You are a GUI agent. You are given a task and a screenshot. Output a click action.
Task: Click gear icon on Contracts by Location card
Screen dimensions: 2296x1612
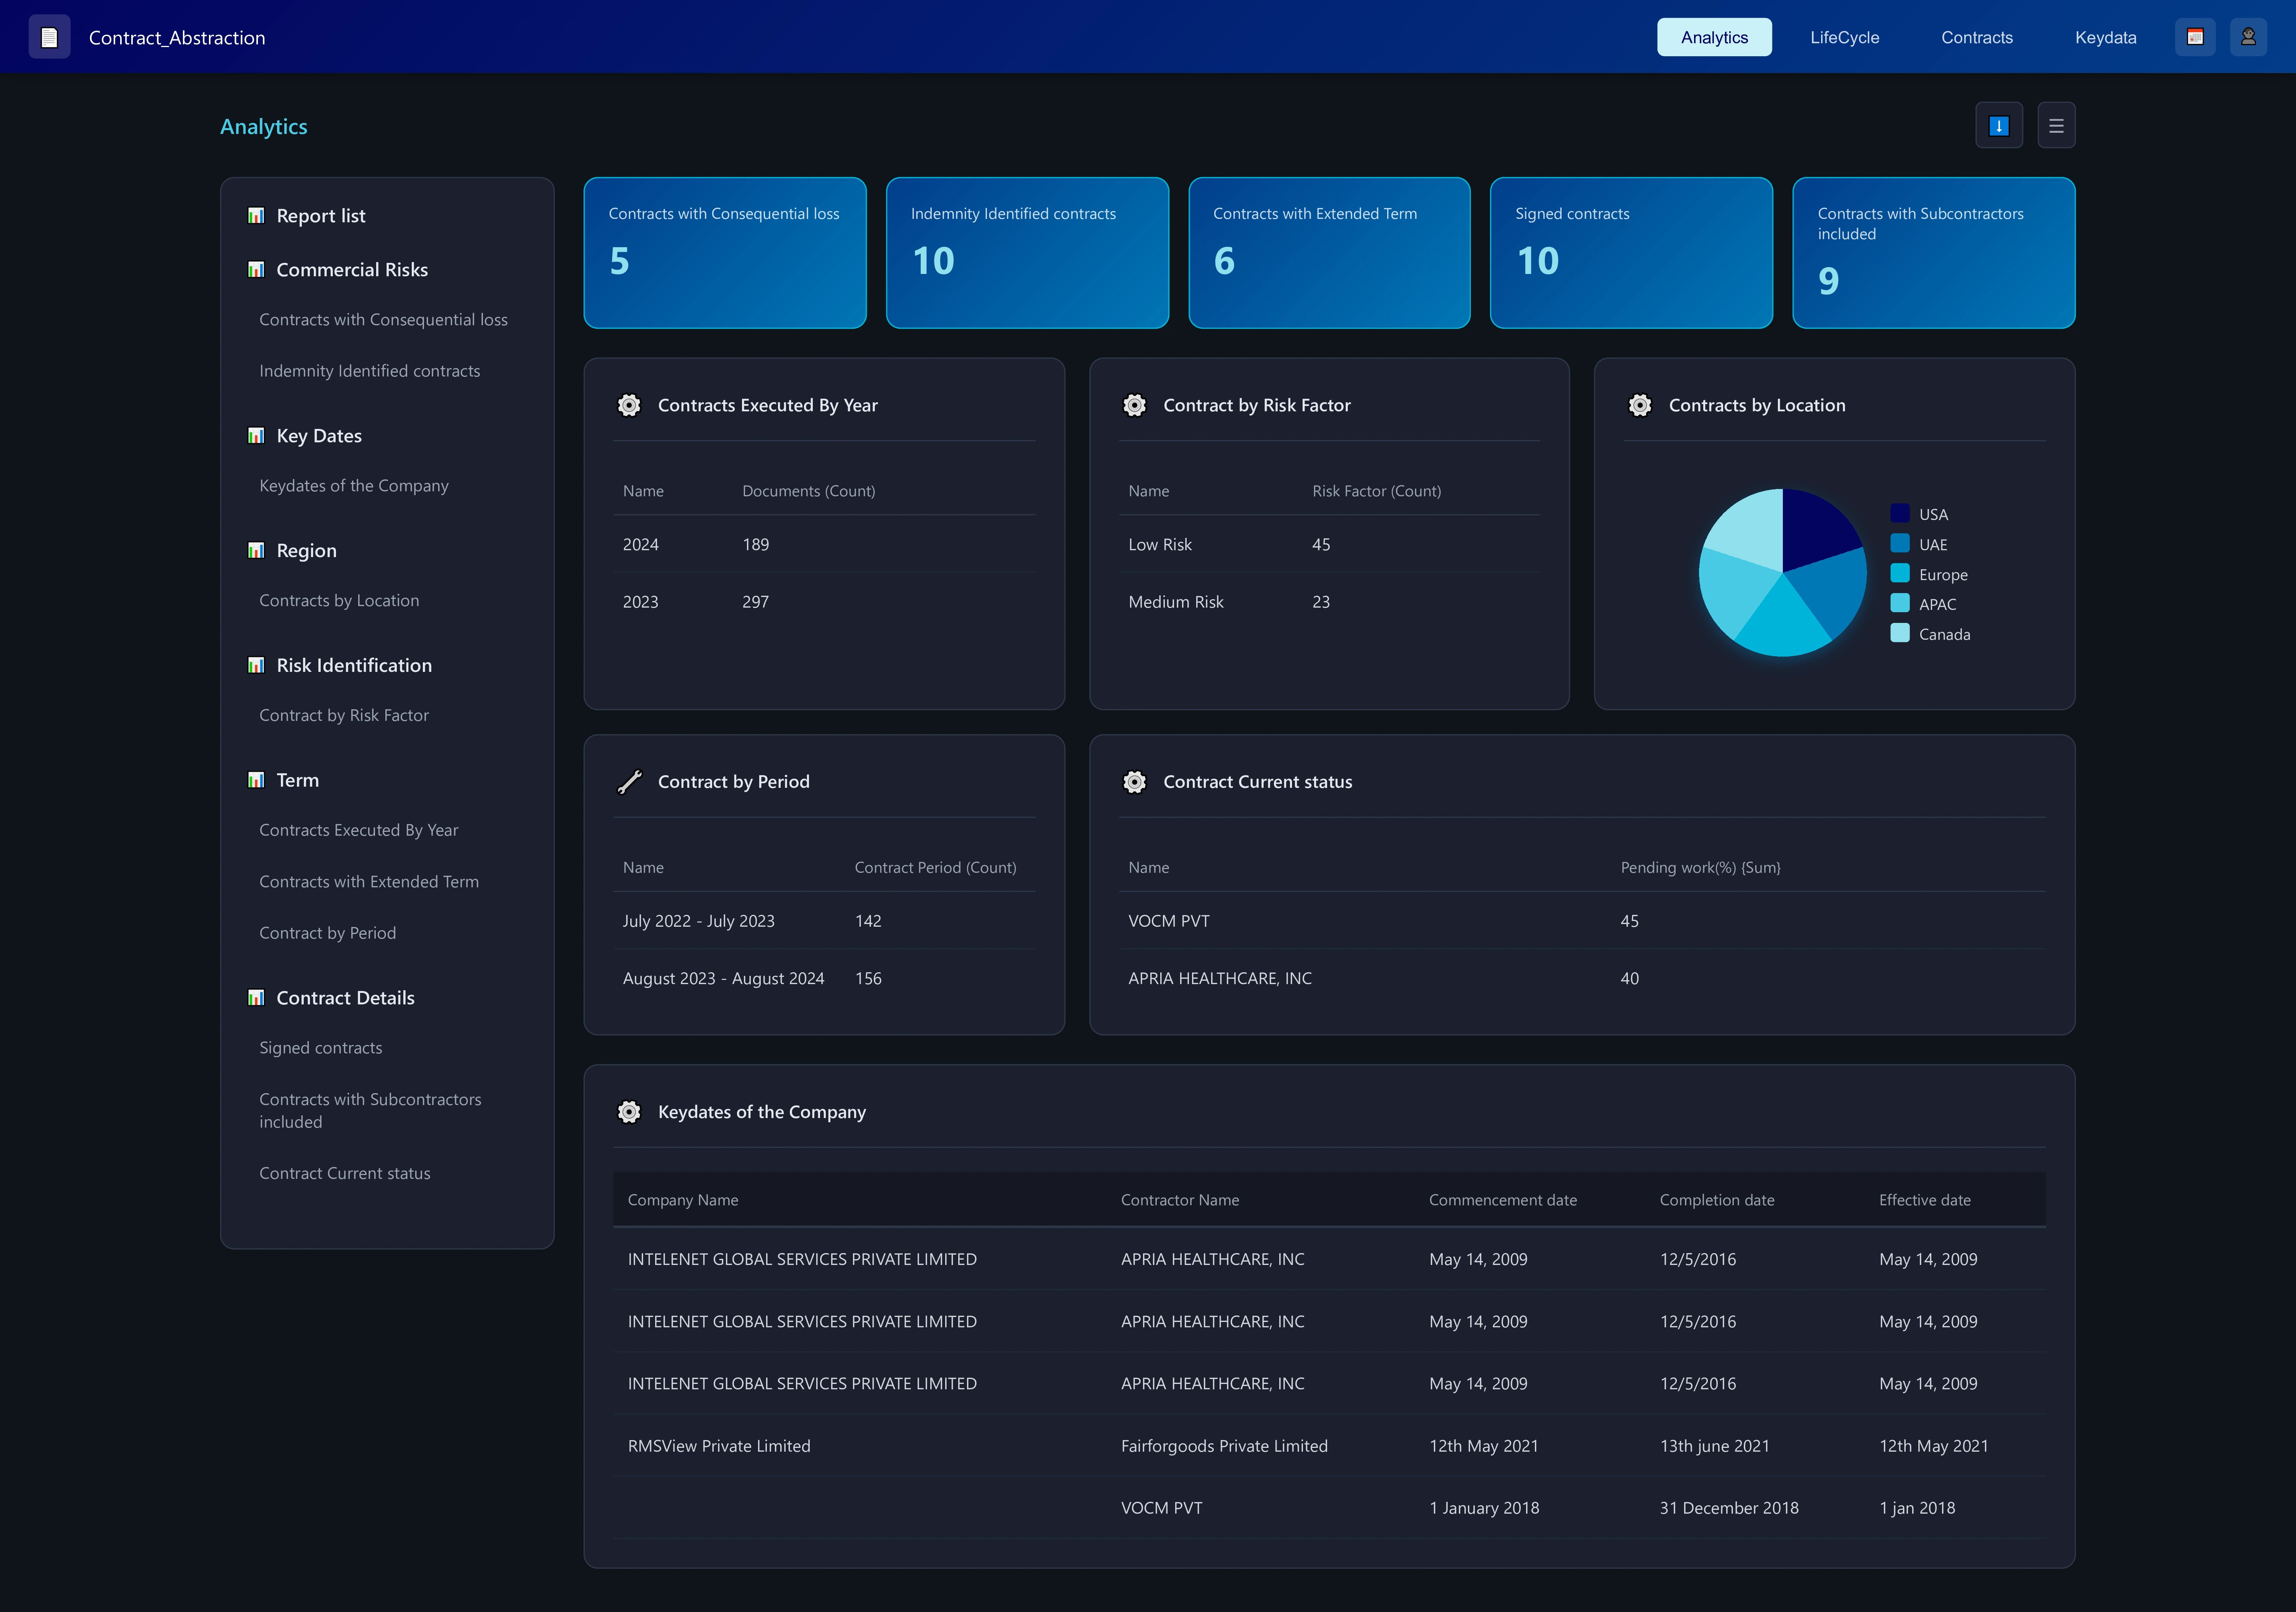1640,405
